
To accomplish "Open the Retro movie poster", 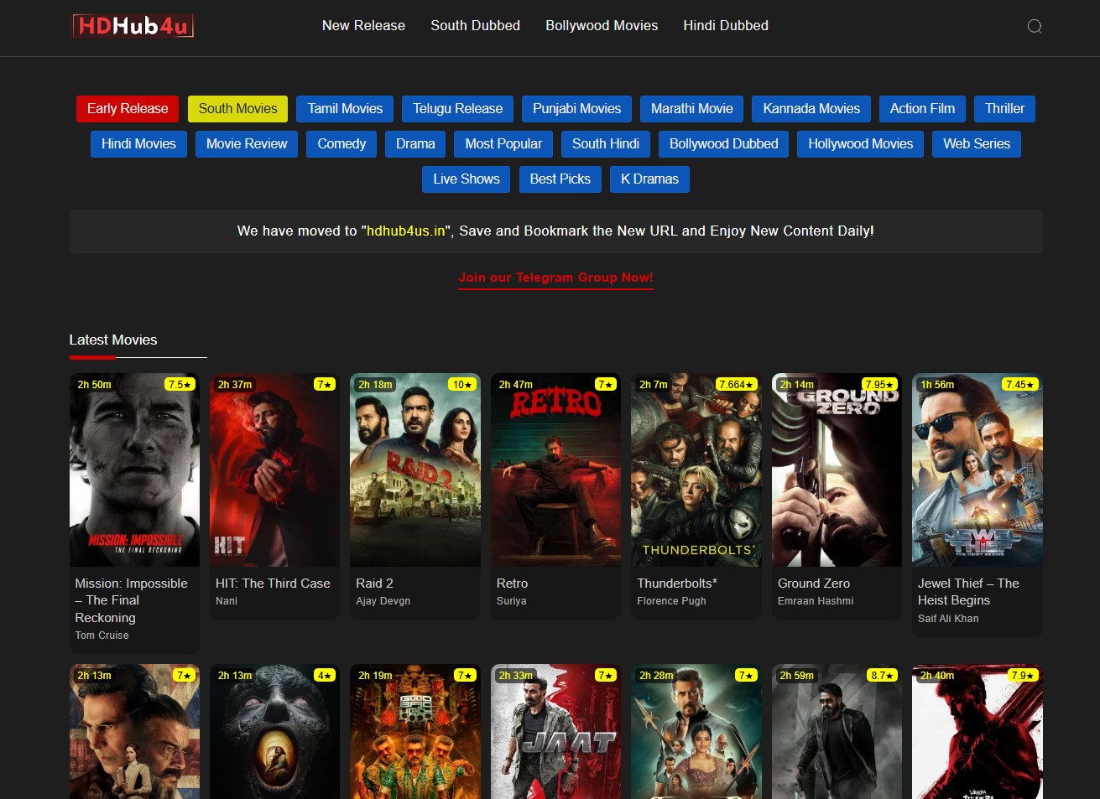I will click(x=555, y=470).
